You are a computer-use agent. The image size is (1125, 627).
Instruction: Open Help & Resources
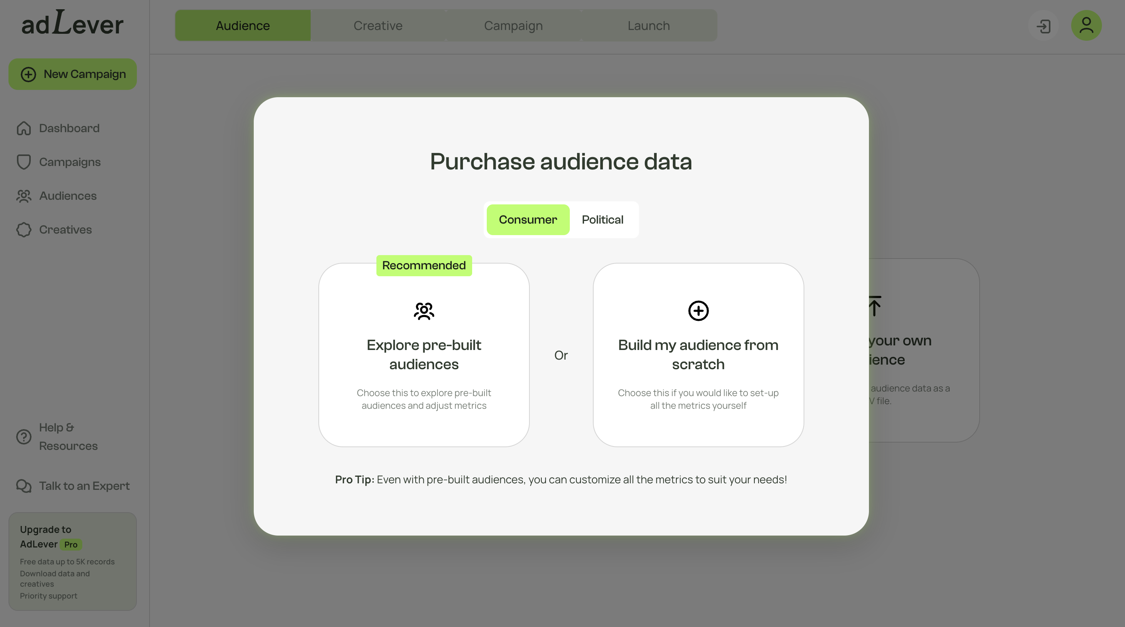tap(57, 437)
